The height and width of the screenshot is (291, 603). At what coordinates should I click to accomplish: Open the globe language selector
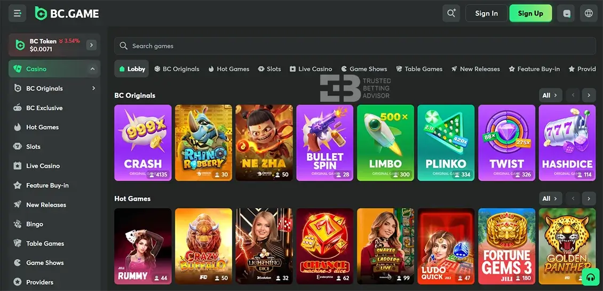589,13
